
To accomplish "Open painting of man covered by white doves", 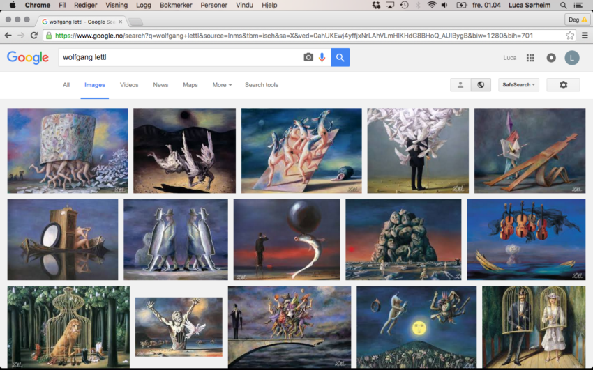I will pyautogui.click(x=418, y=151).
